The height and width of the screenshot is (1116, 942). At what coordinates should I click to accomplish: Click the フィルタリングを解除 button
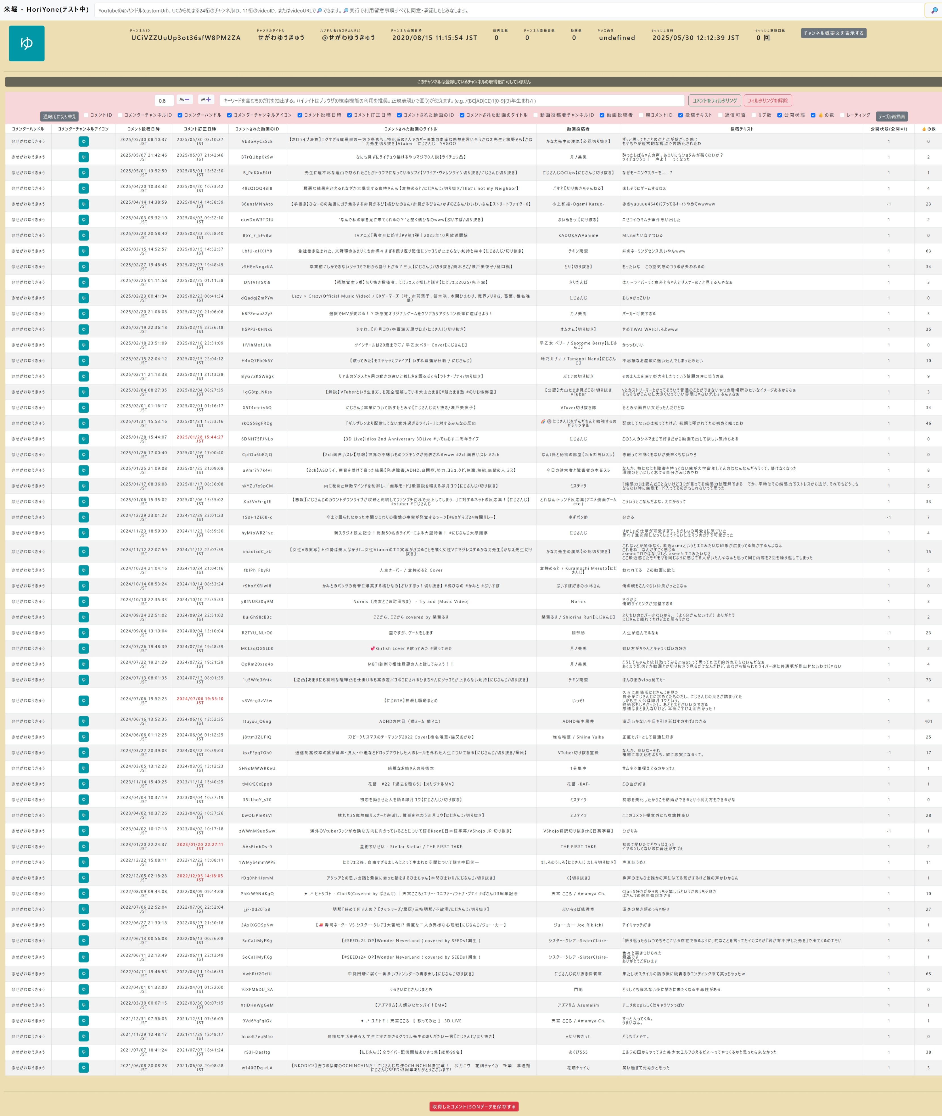pos(767,100)
